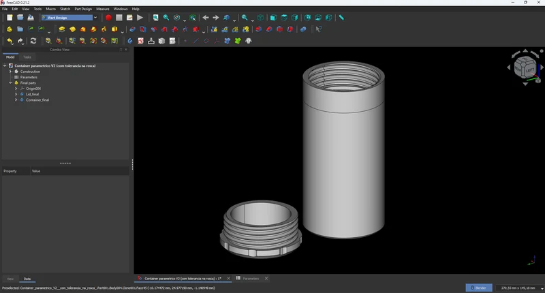The height and width of the screenshot is (293, 545).
Task: Click the undo arrow icon
Action: coord(10,41)
